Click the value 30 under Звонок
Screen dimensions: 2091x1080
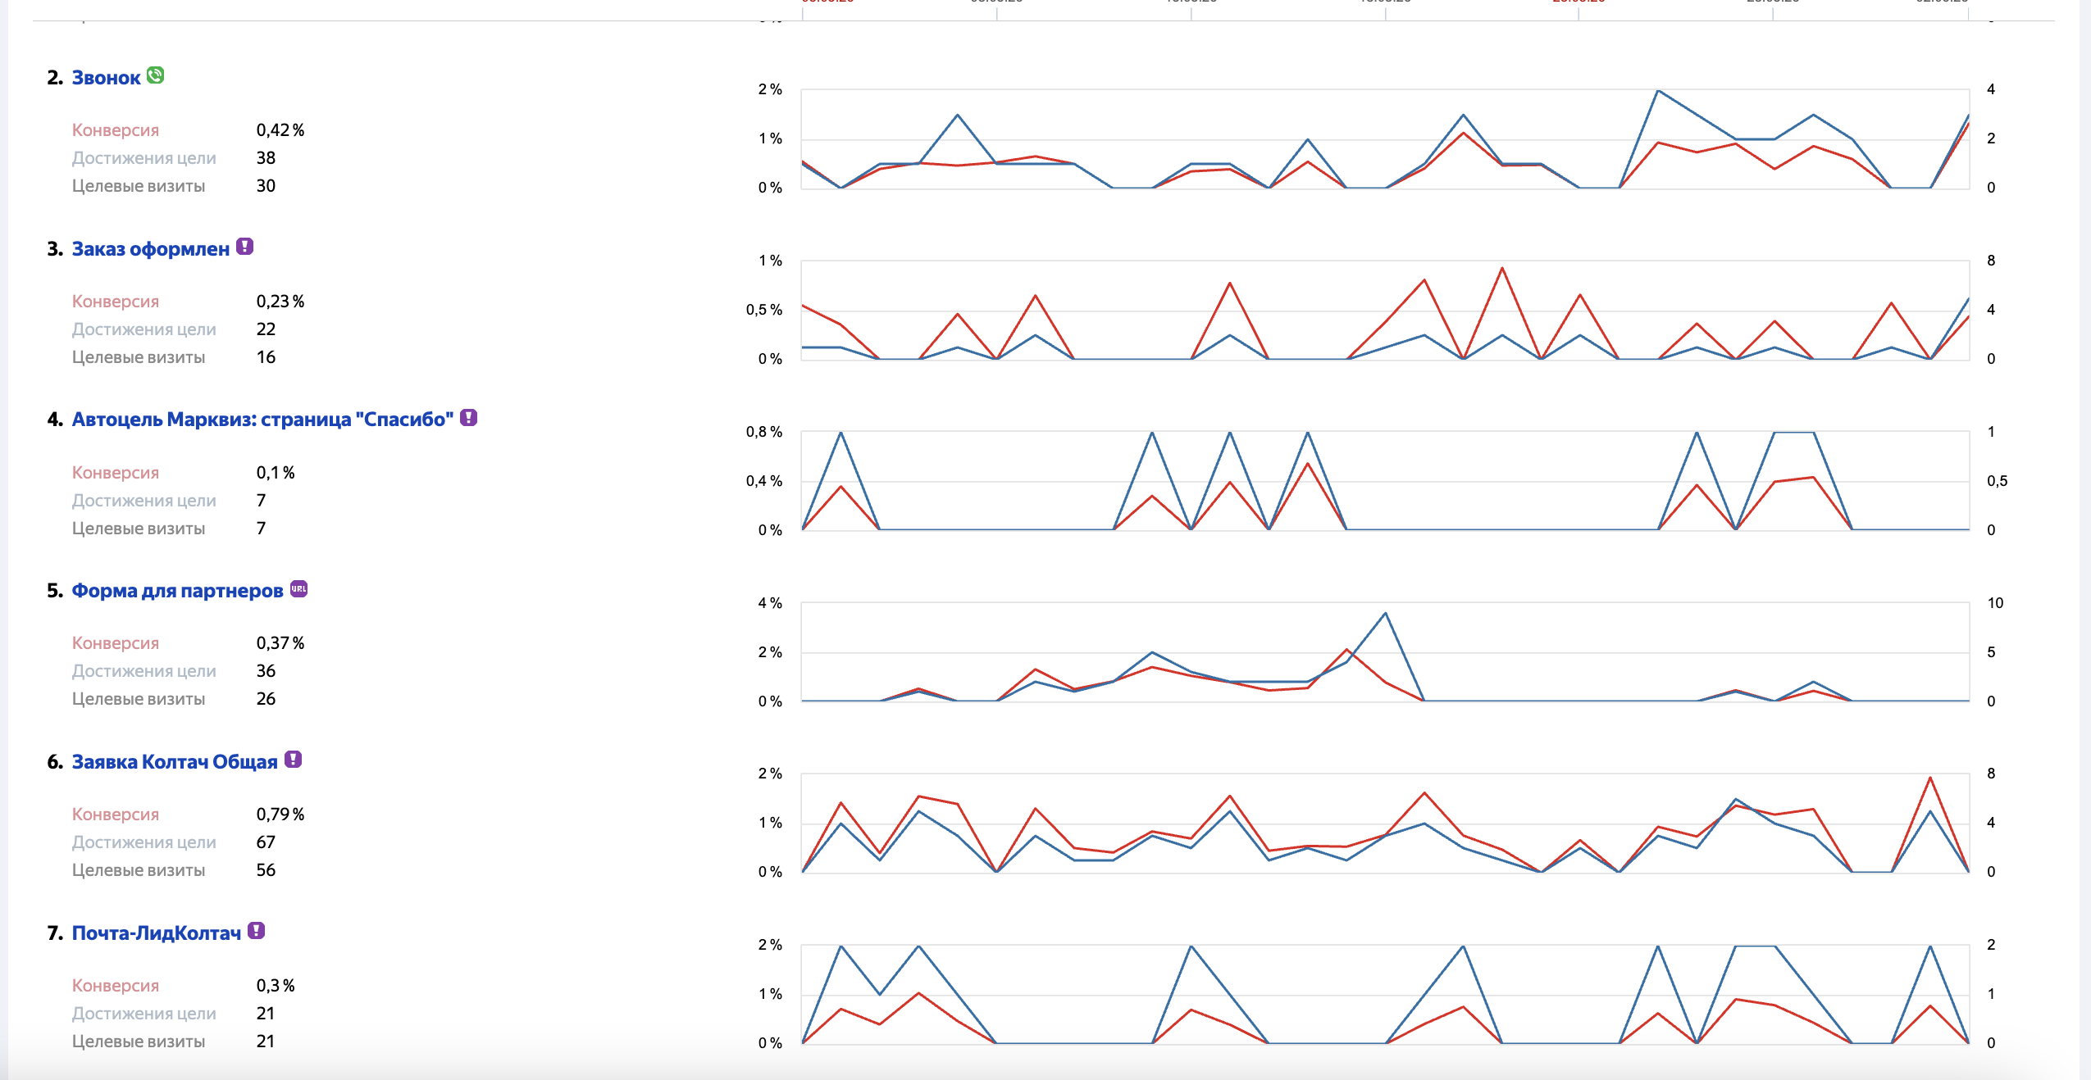click(x=266, y=186)
